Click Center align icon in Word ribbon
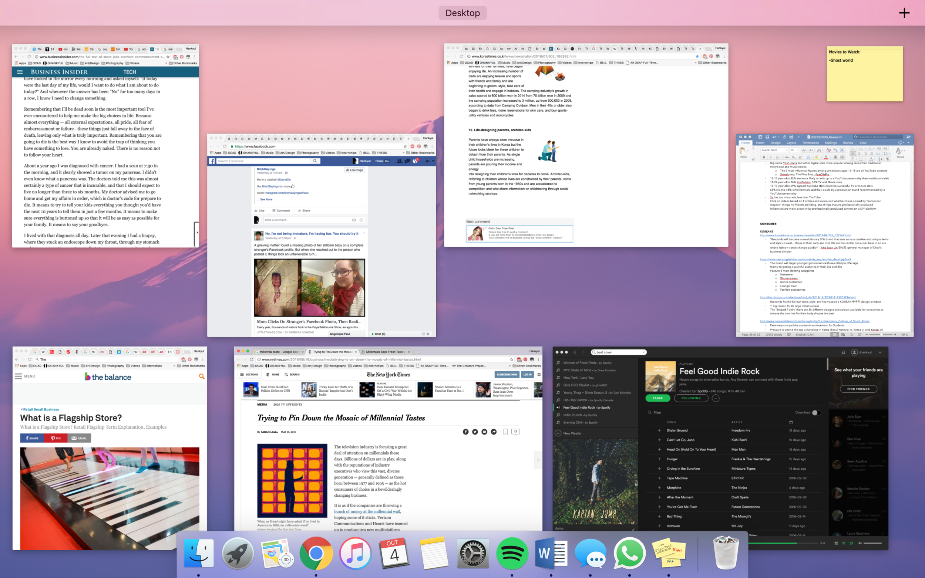The width and height of the screenshot is (925, 578). pyautogui.click(x=859, y=154)
